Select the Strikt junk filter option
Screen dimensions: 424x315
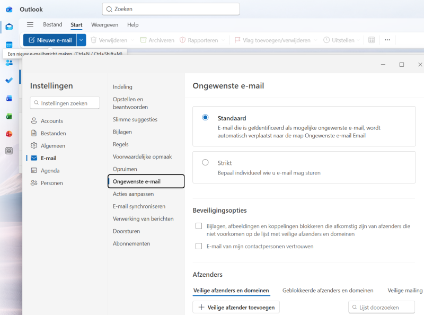pos(205,163)
